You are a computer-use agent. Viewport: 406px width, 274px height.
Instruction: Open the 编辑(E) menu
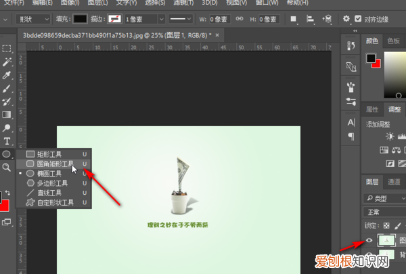(42, 3)
